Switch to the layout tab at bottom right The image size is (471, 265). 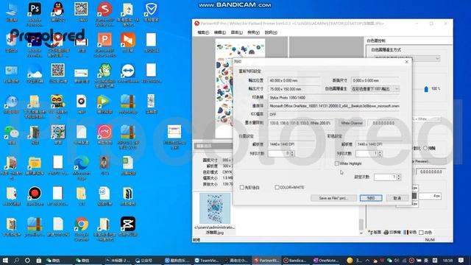click(x=375, y=233)
